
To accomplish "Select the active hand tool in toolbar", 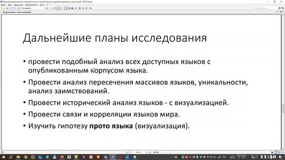I will (65, 8).
